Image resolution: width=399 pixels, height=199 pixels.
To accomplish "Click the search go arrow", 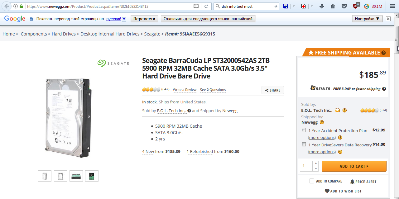I will [276, 6].
